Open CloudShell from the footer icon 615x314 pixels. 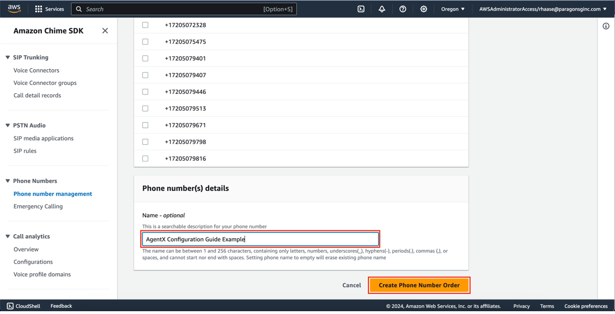click(10, 306)
